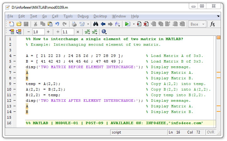Viewport: 227px width, 141px height.
Task: Click the debug Step Out icon
Action: pos(168,24)
